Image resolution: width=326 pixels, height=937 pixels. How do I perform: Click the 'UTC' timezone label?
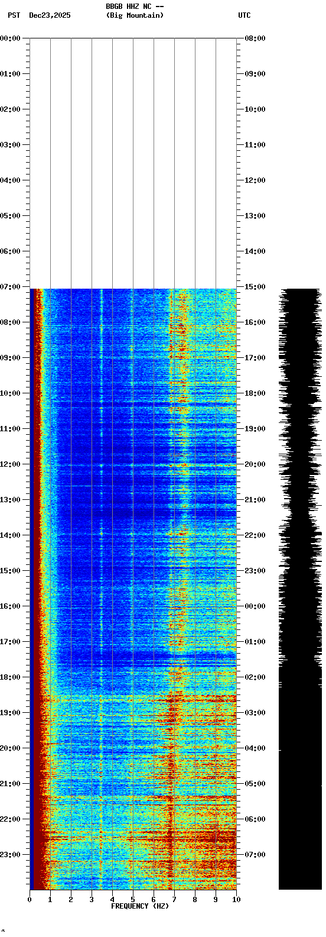tap(244, 15)
